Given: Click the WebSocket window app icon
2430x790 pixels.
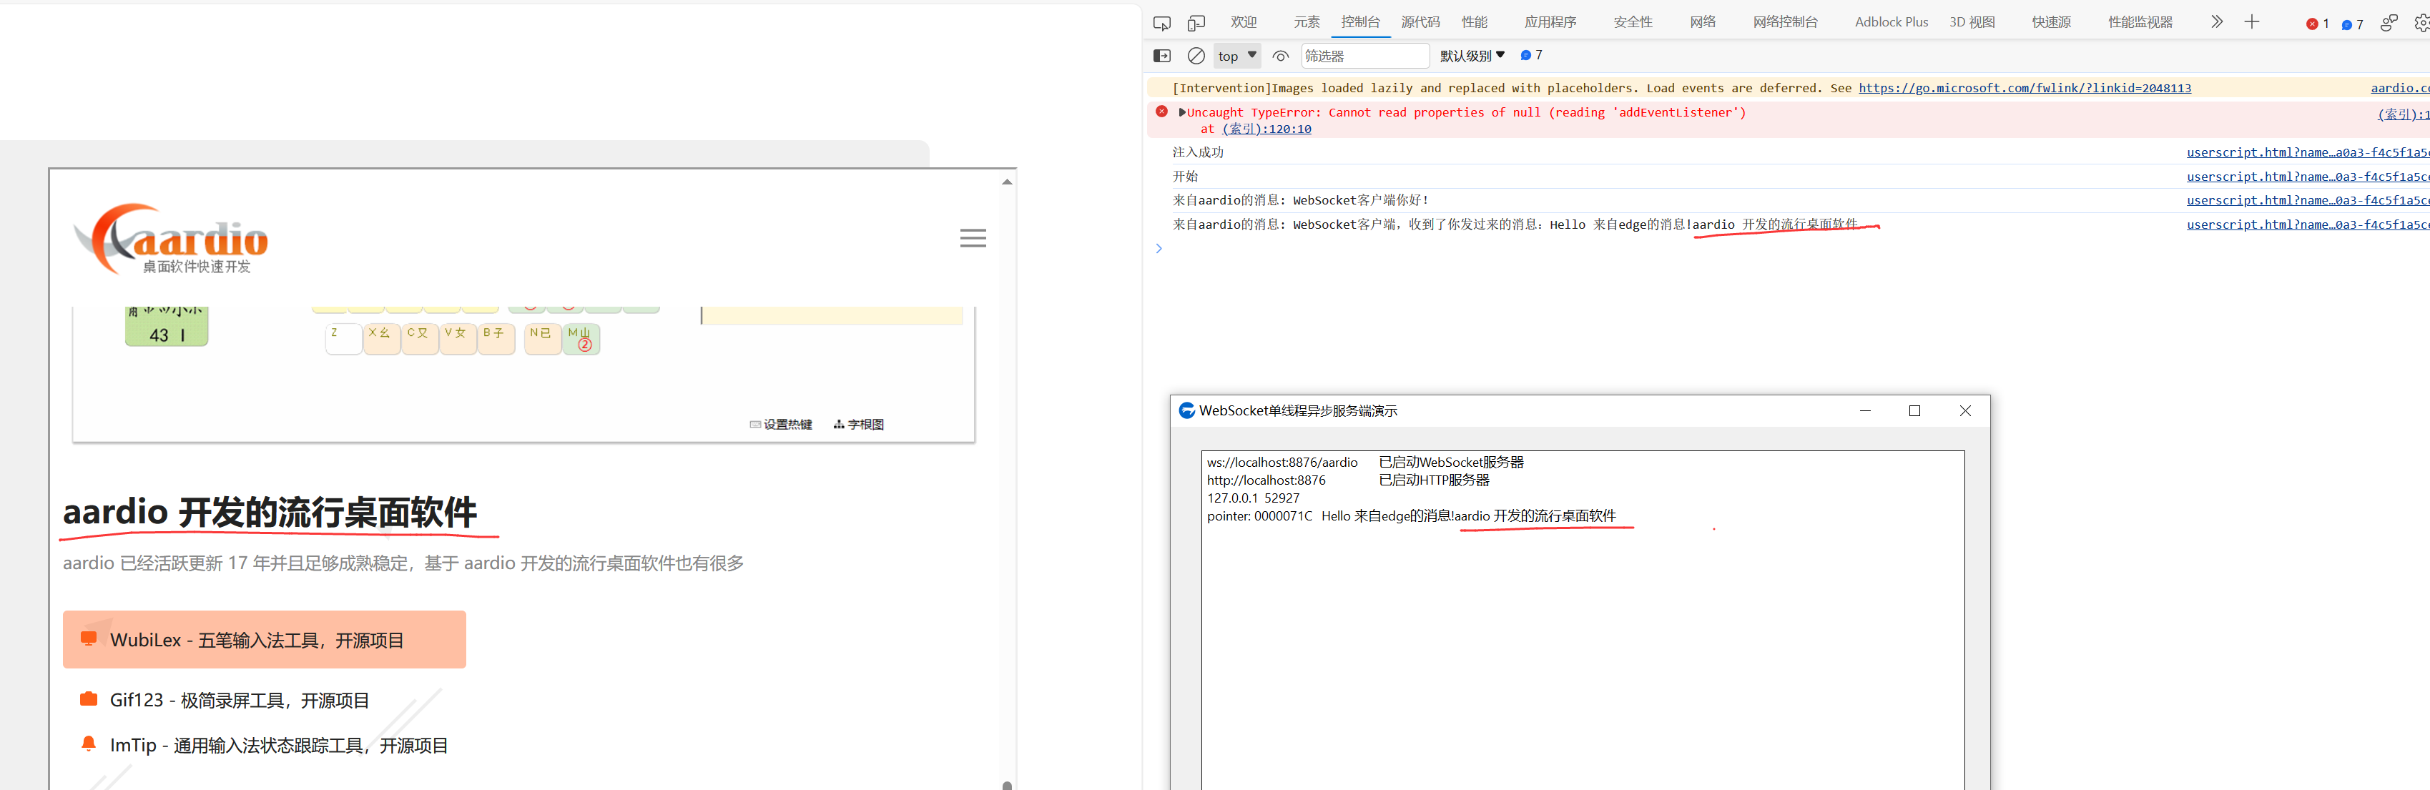Looking at the screenshot, I should [1186, 410].
